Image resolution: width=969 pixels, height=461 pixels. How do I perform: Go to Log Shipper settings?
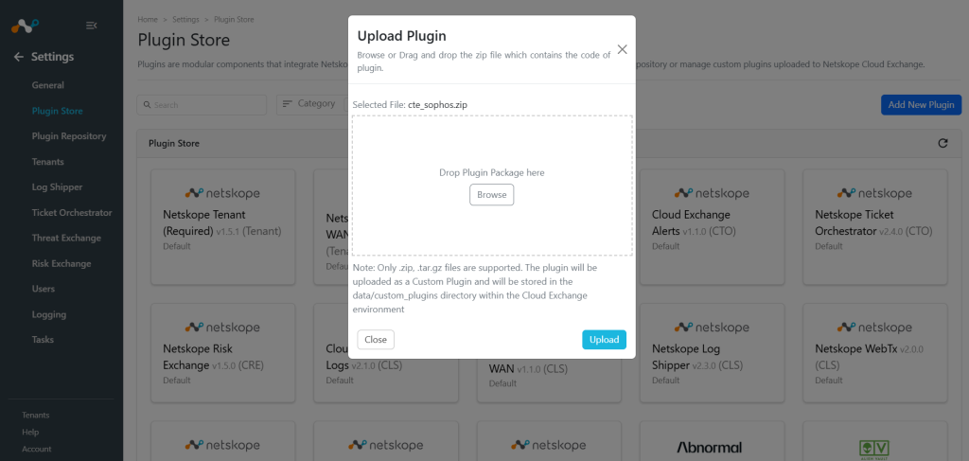click(57, 186)
